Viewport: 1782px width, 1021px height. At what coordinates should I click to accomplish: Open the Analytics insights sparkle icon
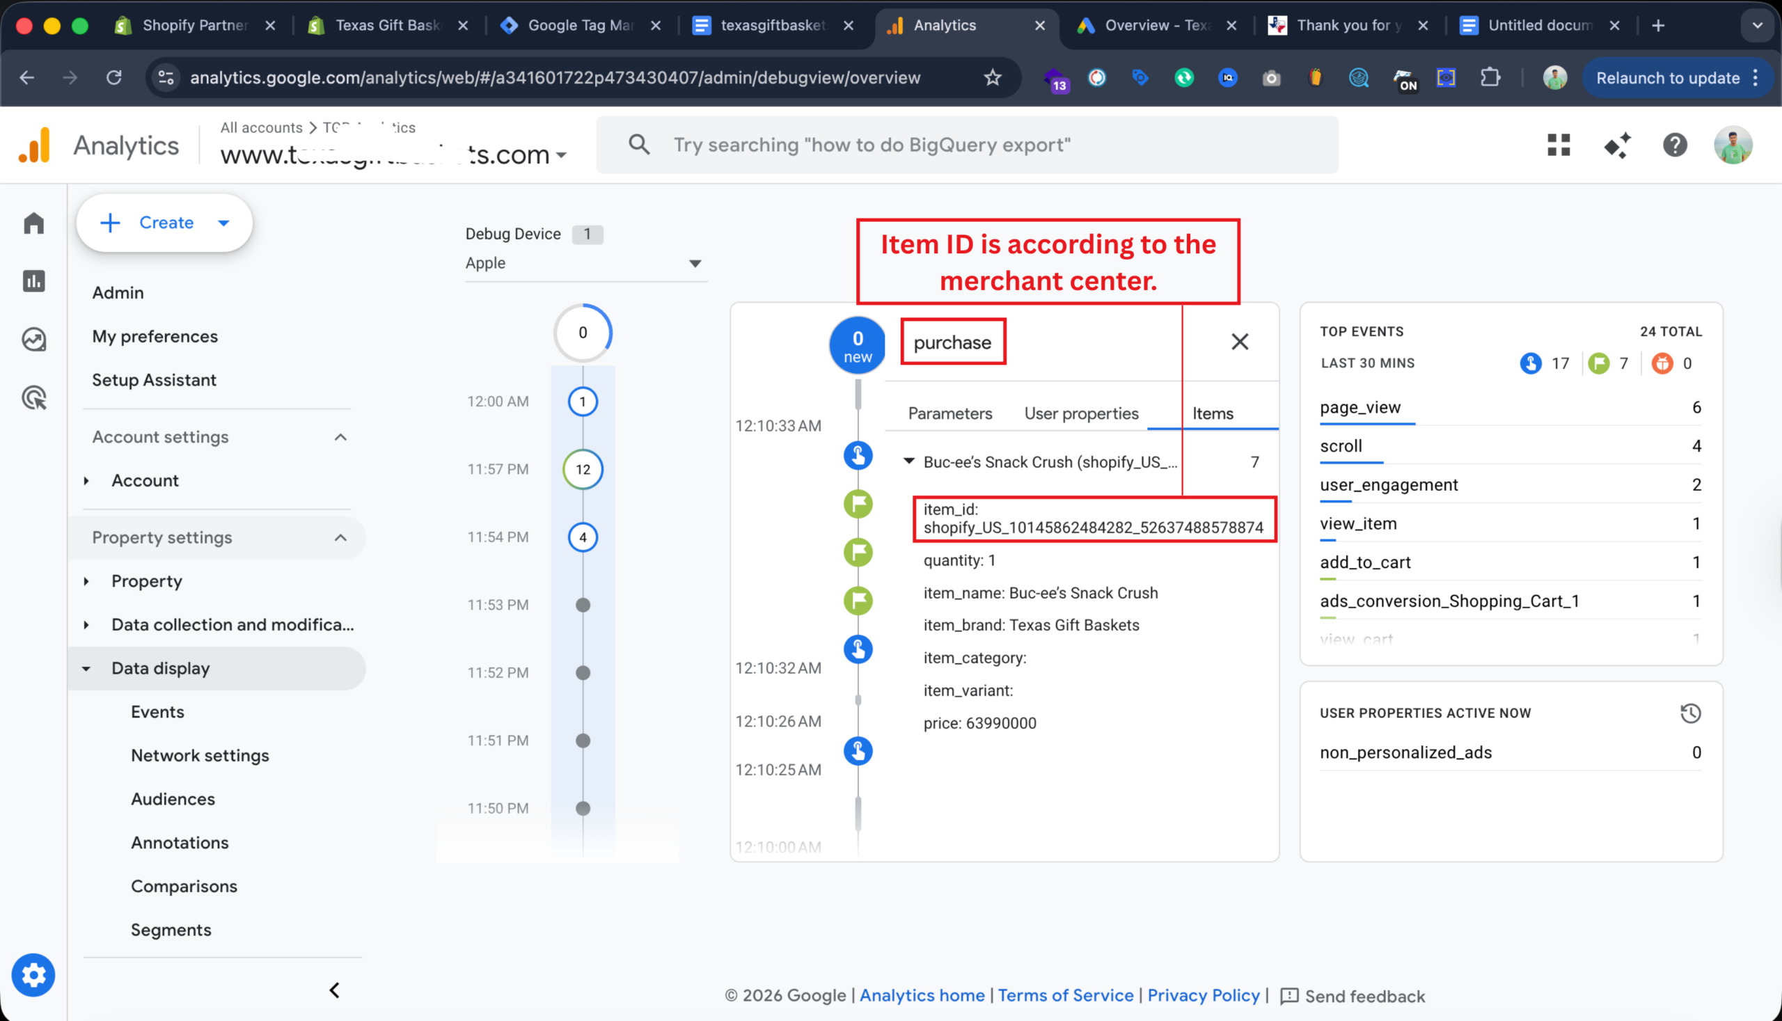pos(1616,145)
